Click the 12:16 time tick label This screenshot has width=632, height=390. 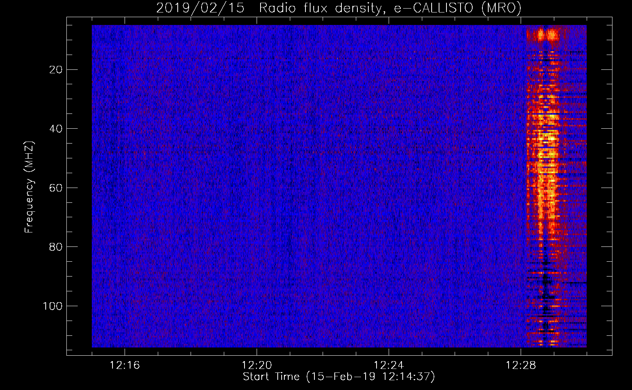(125, 365)
